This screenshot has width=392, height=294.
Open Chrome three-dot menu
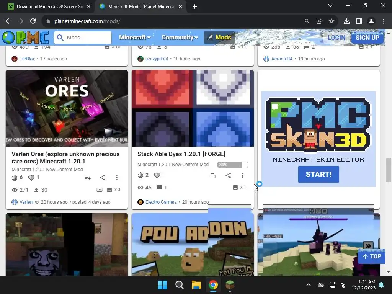[384, 21]
